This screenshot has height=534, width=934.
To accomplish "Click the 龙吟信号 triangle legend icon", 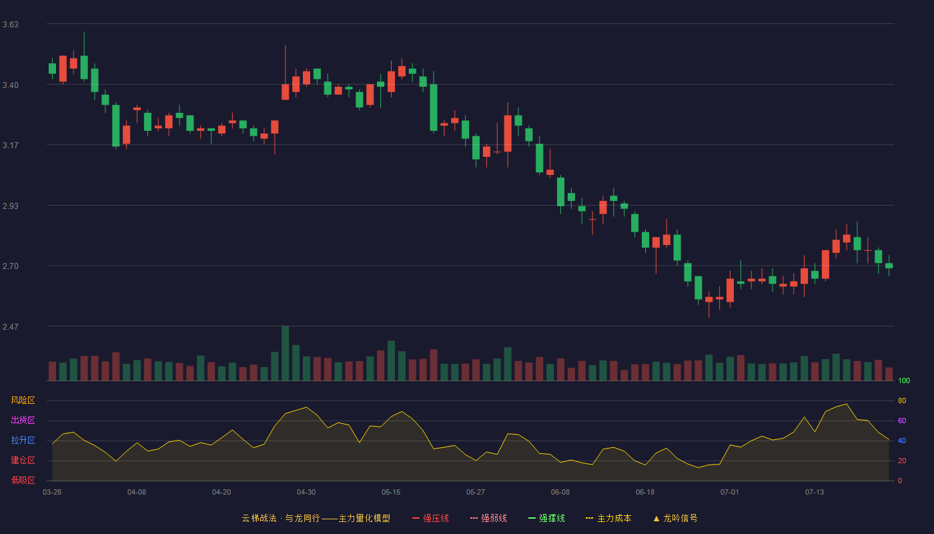I will pos(656,518).
